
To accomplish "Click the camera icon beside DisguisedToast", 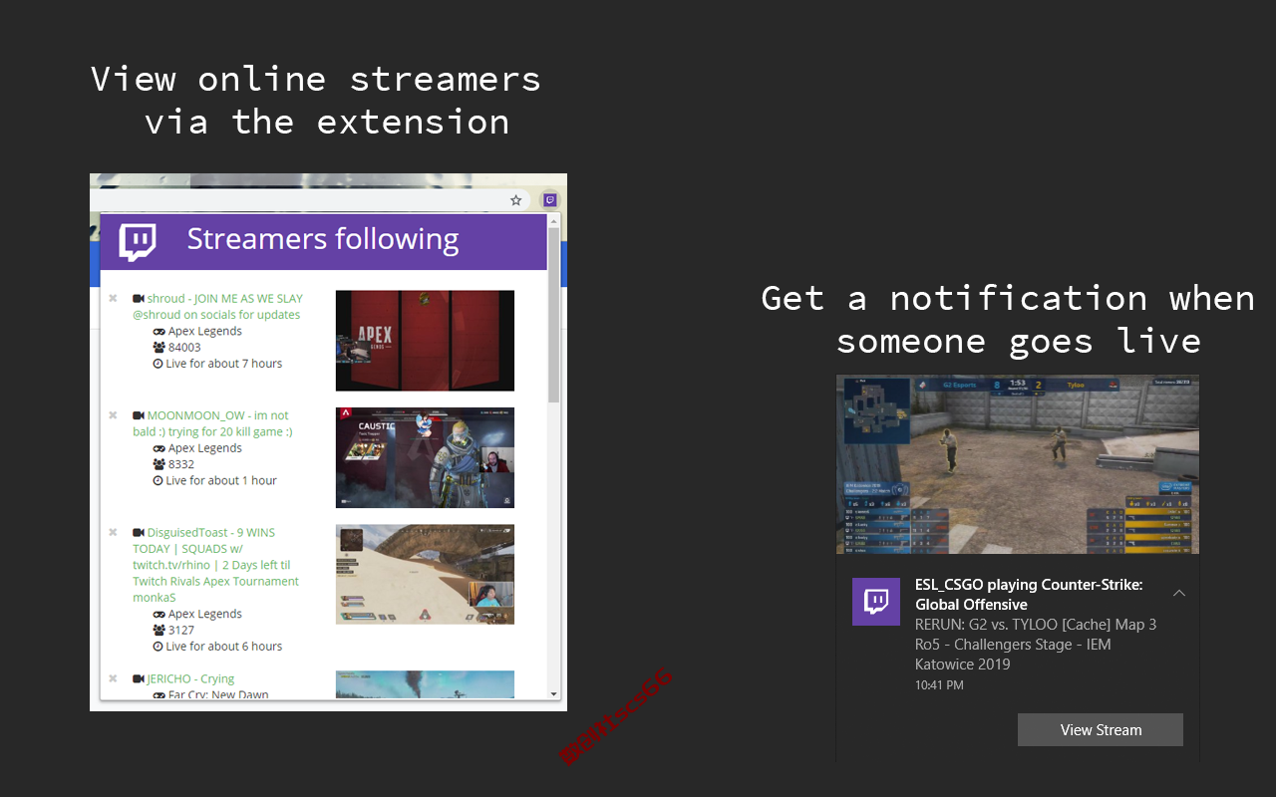I will point(139,533).
